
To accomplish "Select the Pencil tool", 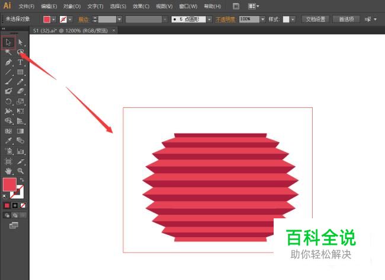I will 20,82.
